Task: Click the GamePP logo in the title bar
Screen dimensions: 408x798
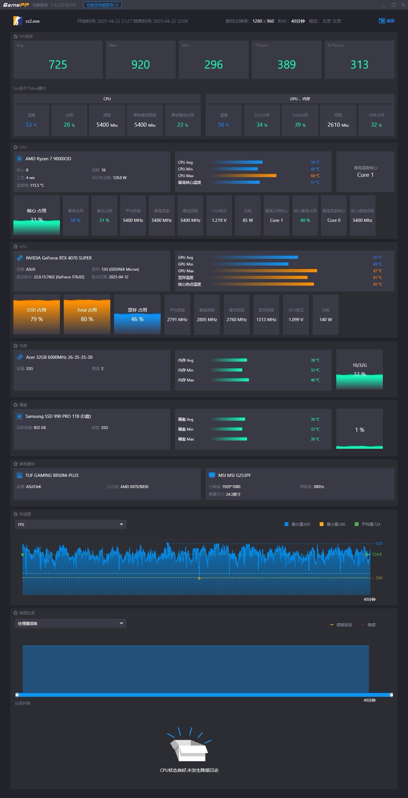Action: pyautogui.click(x=16, y=5)
